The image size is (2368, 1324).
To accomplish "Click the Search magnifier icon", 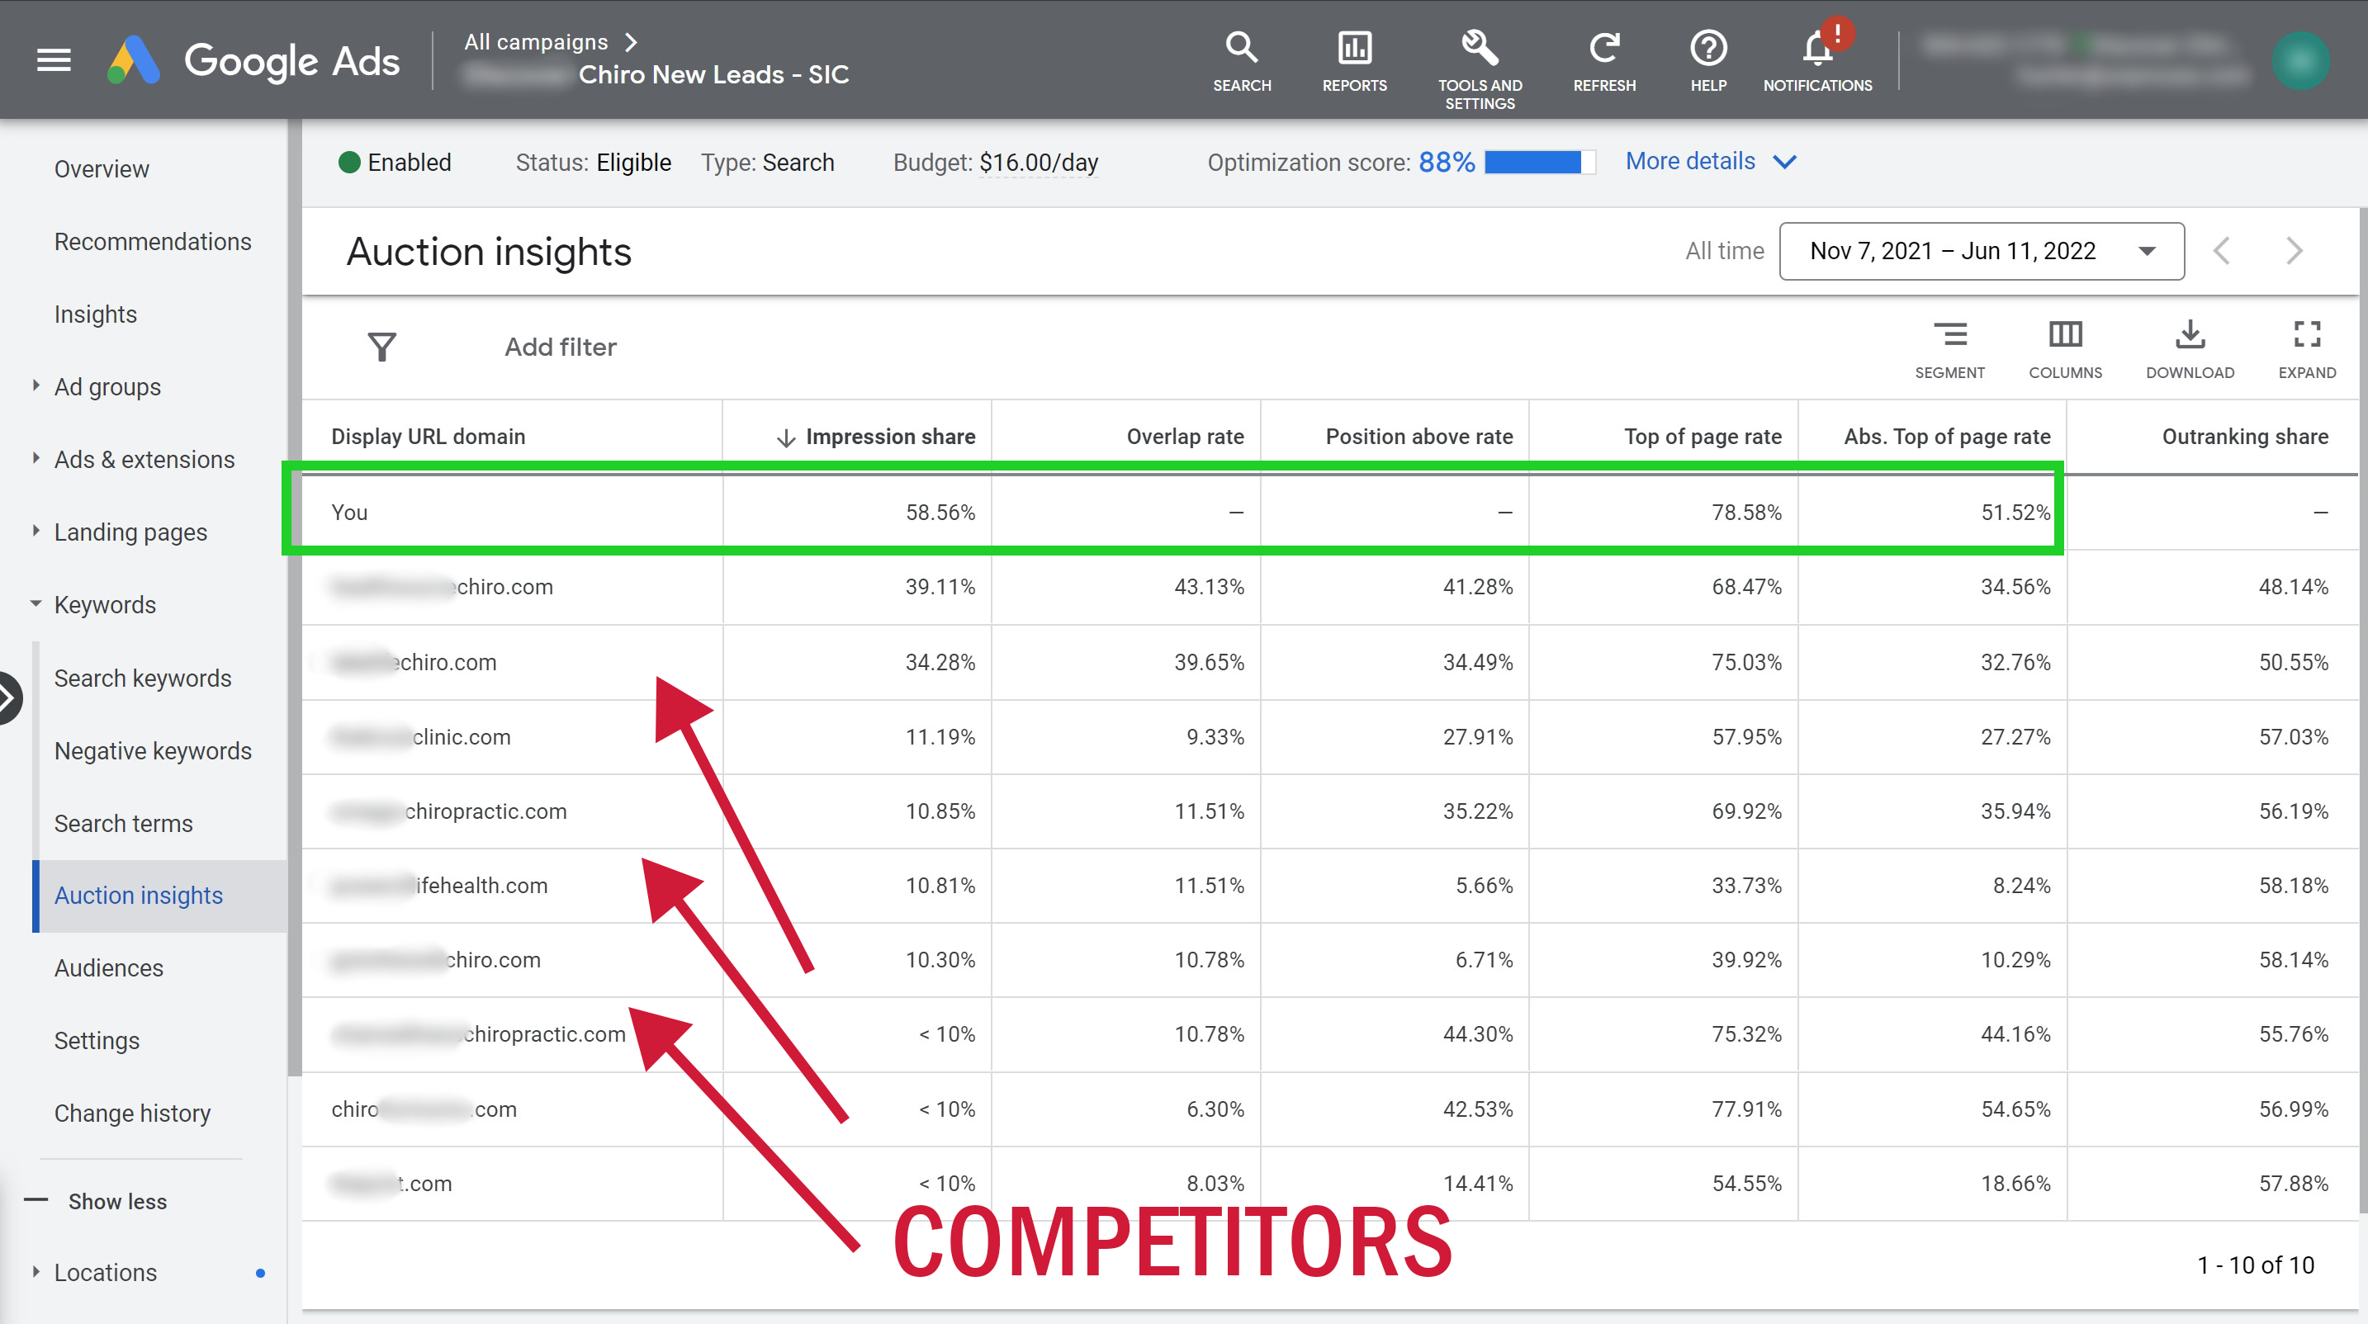I will coord(1241,48).
